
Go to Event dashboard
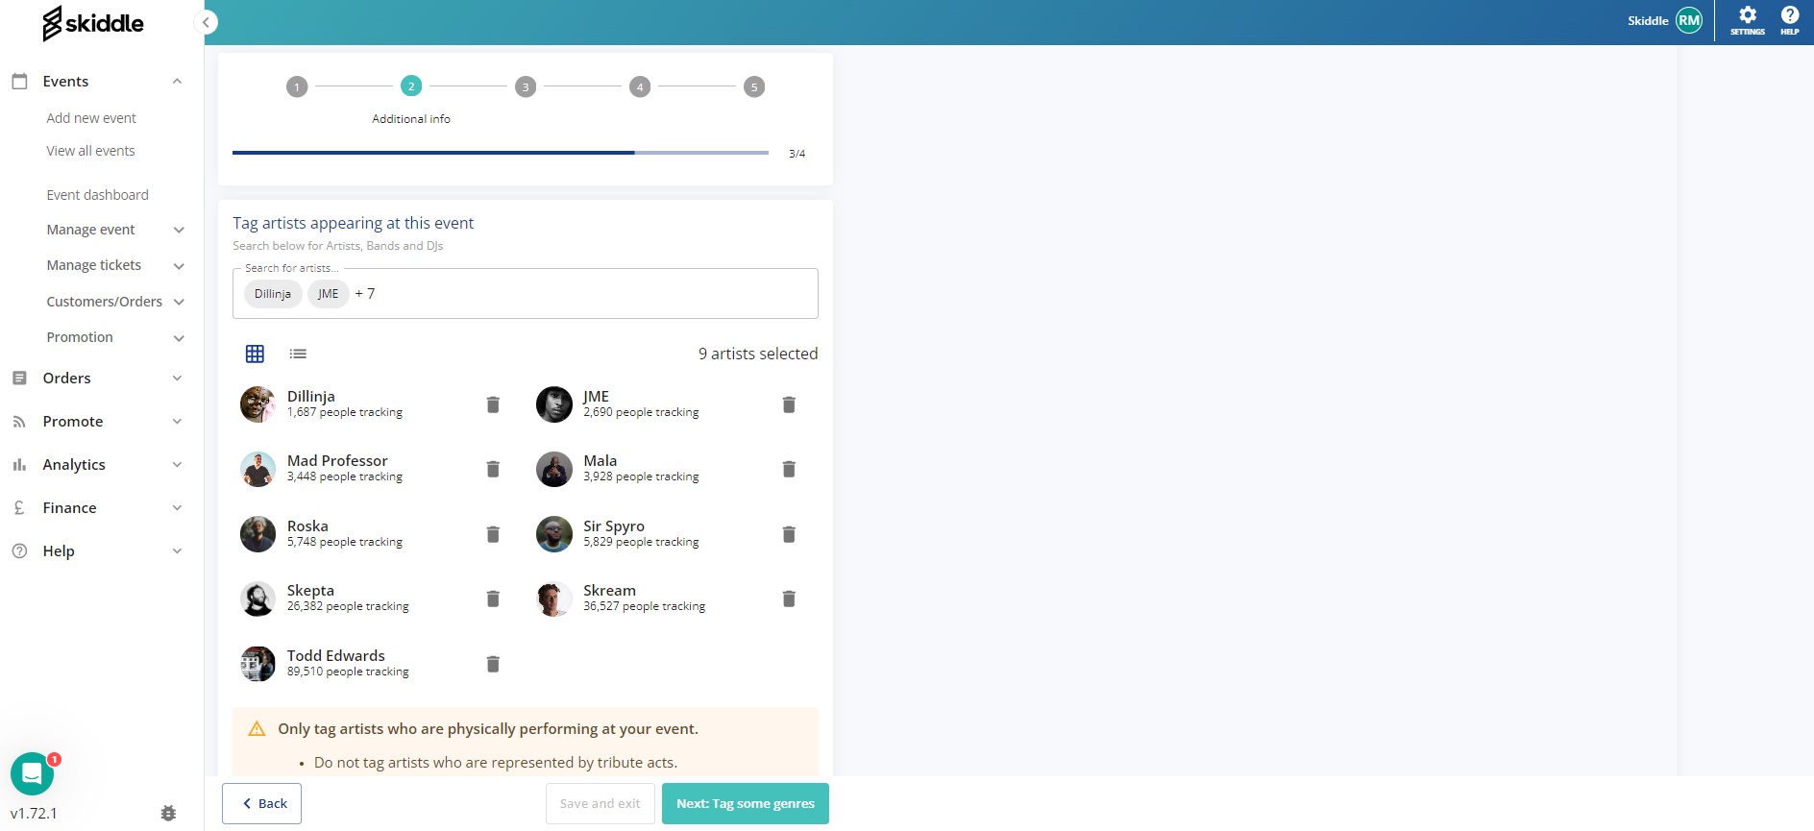click(x=97, y=195)
